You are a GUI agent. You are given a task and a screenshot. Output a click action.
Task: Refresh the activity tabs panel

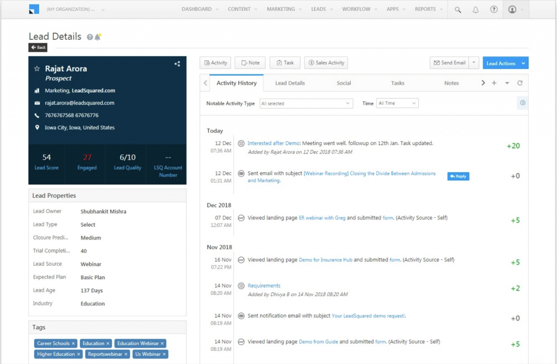(x=519, y=83)
